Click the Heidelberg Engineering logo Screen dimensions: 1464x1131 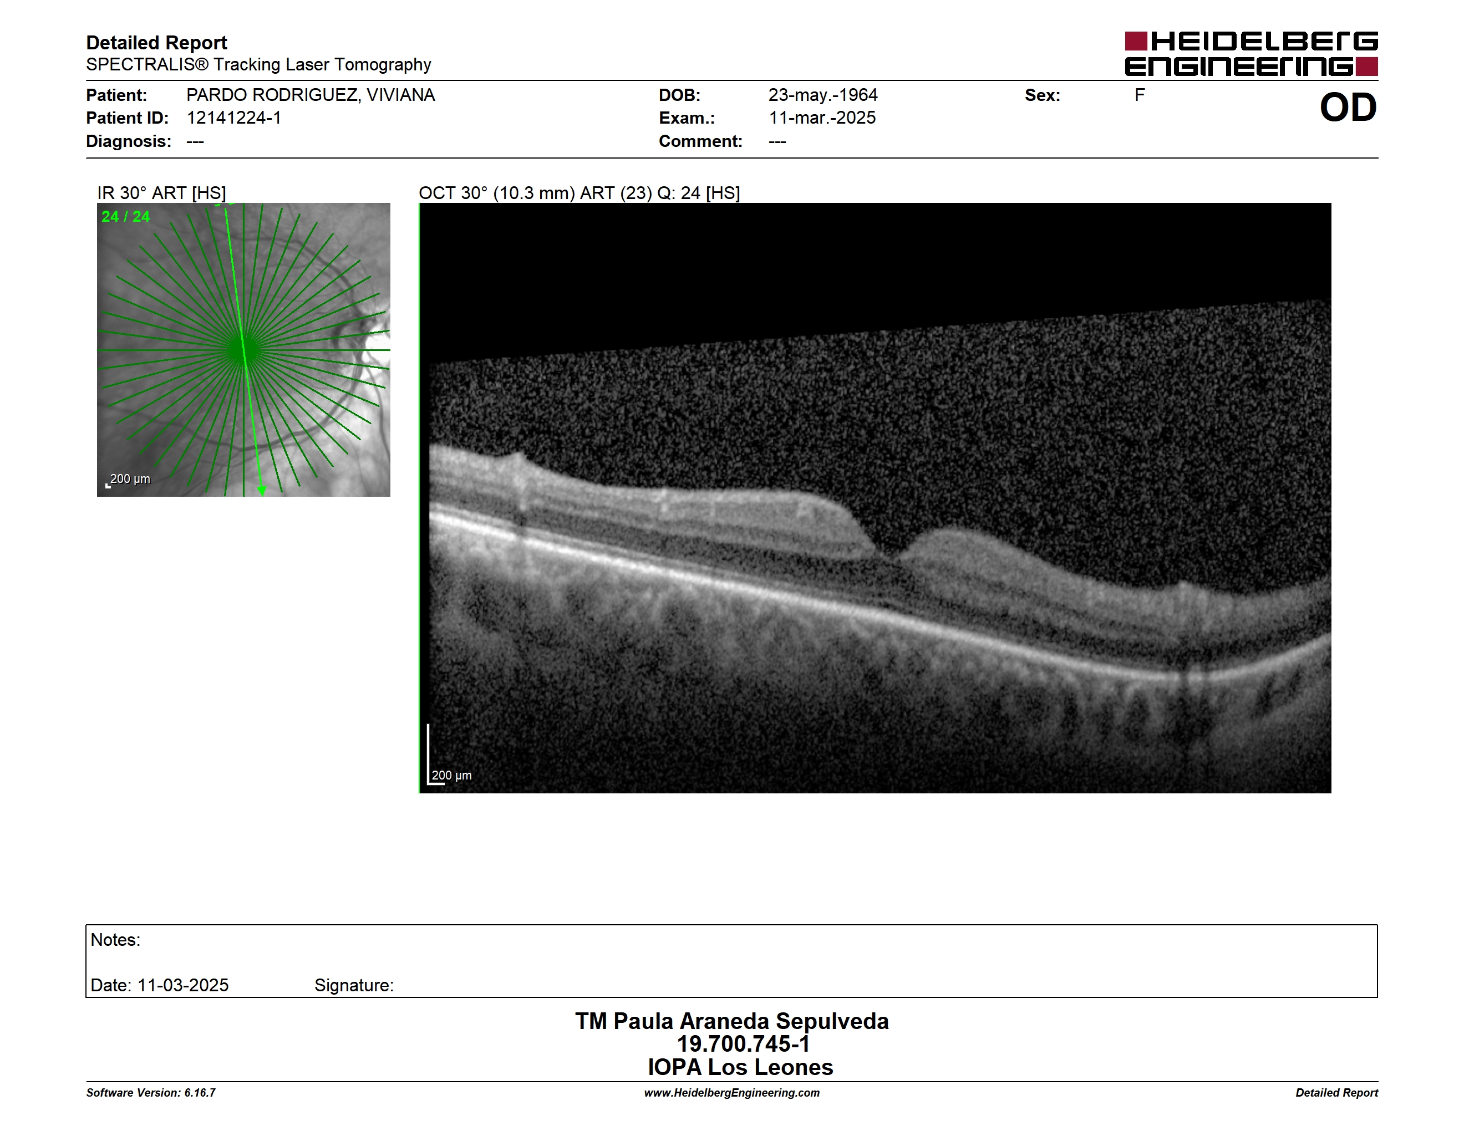coord(1251,54)
